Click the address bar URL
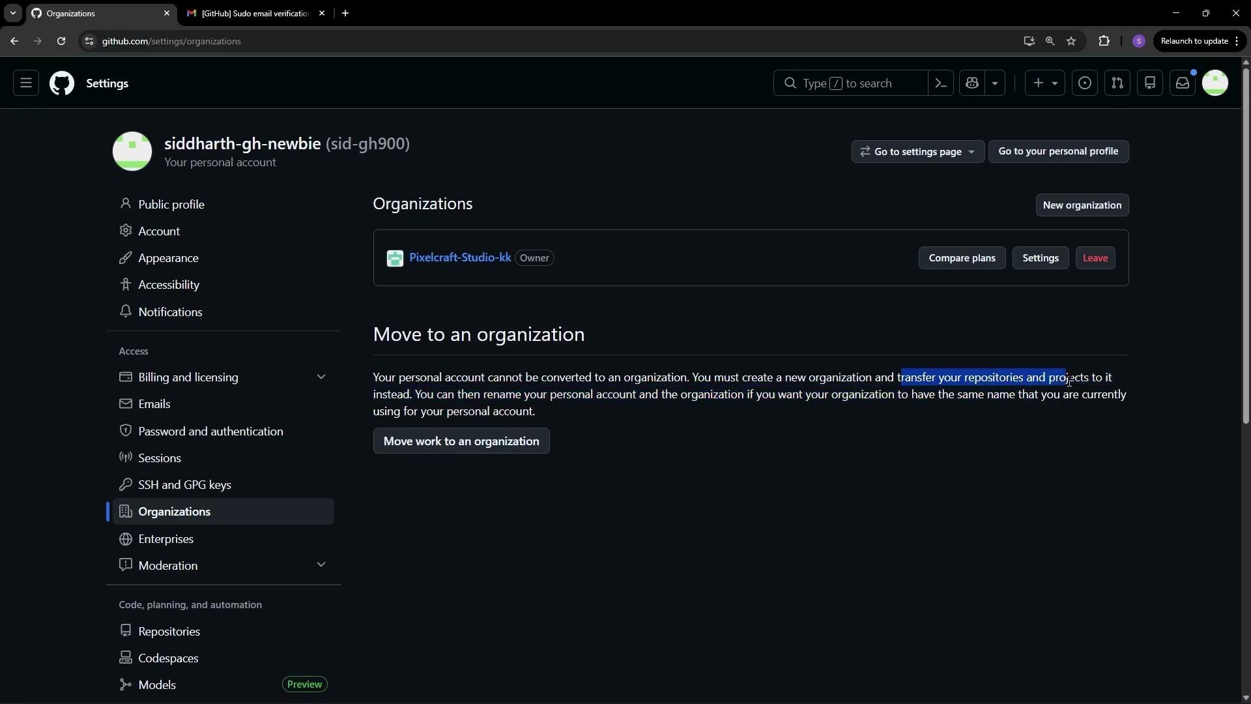Viewport: 1251px width, 704px height. 171,41
